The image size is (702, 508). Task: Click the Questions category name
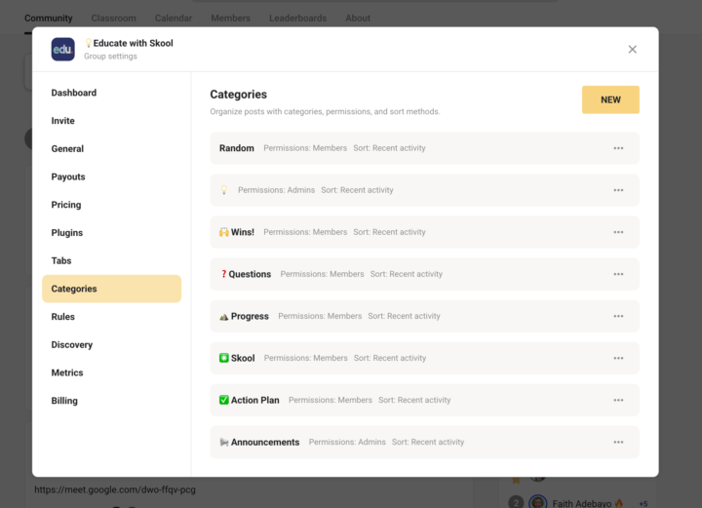[x=250, y=274]
